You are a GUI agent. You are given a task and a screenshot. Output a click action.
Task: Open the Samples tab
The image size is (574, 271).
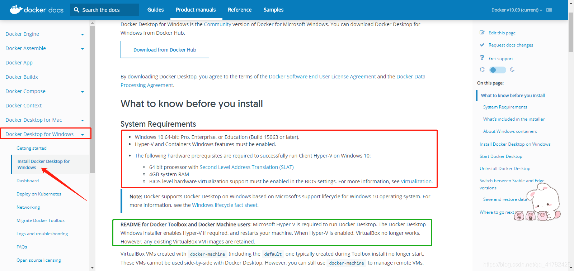[273, 10]
